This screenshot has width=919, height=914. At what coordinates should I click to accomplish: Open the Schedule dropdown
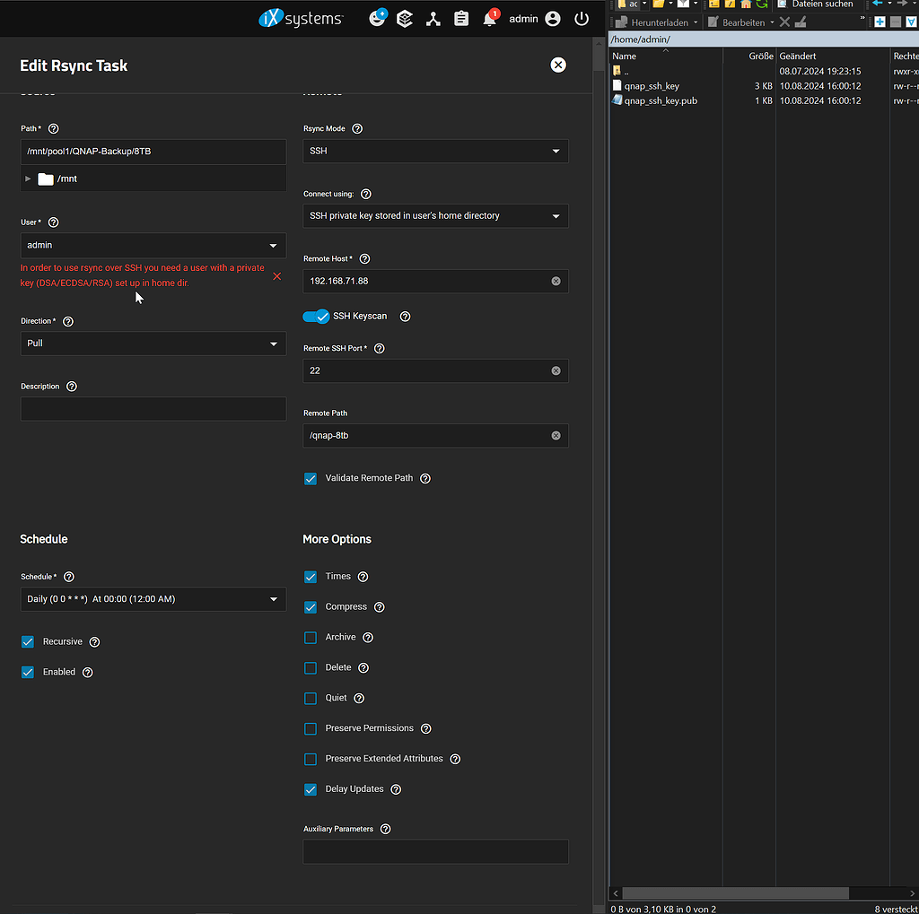point(153,599)
